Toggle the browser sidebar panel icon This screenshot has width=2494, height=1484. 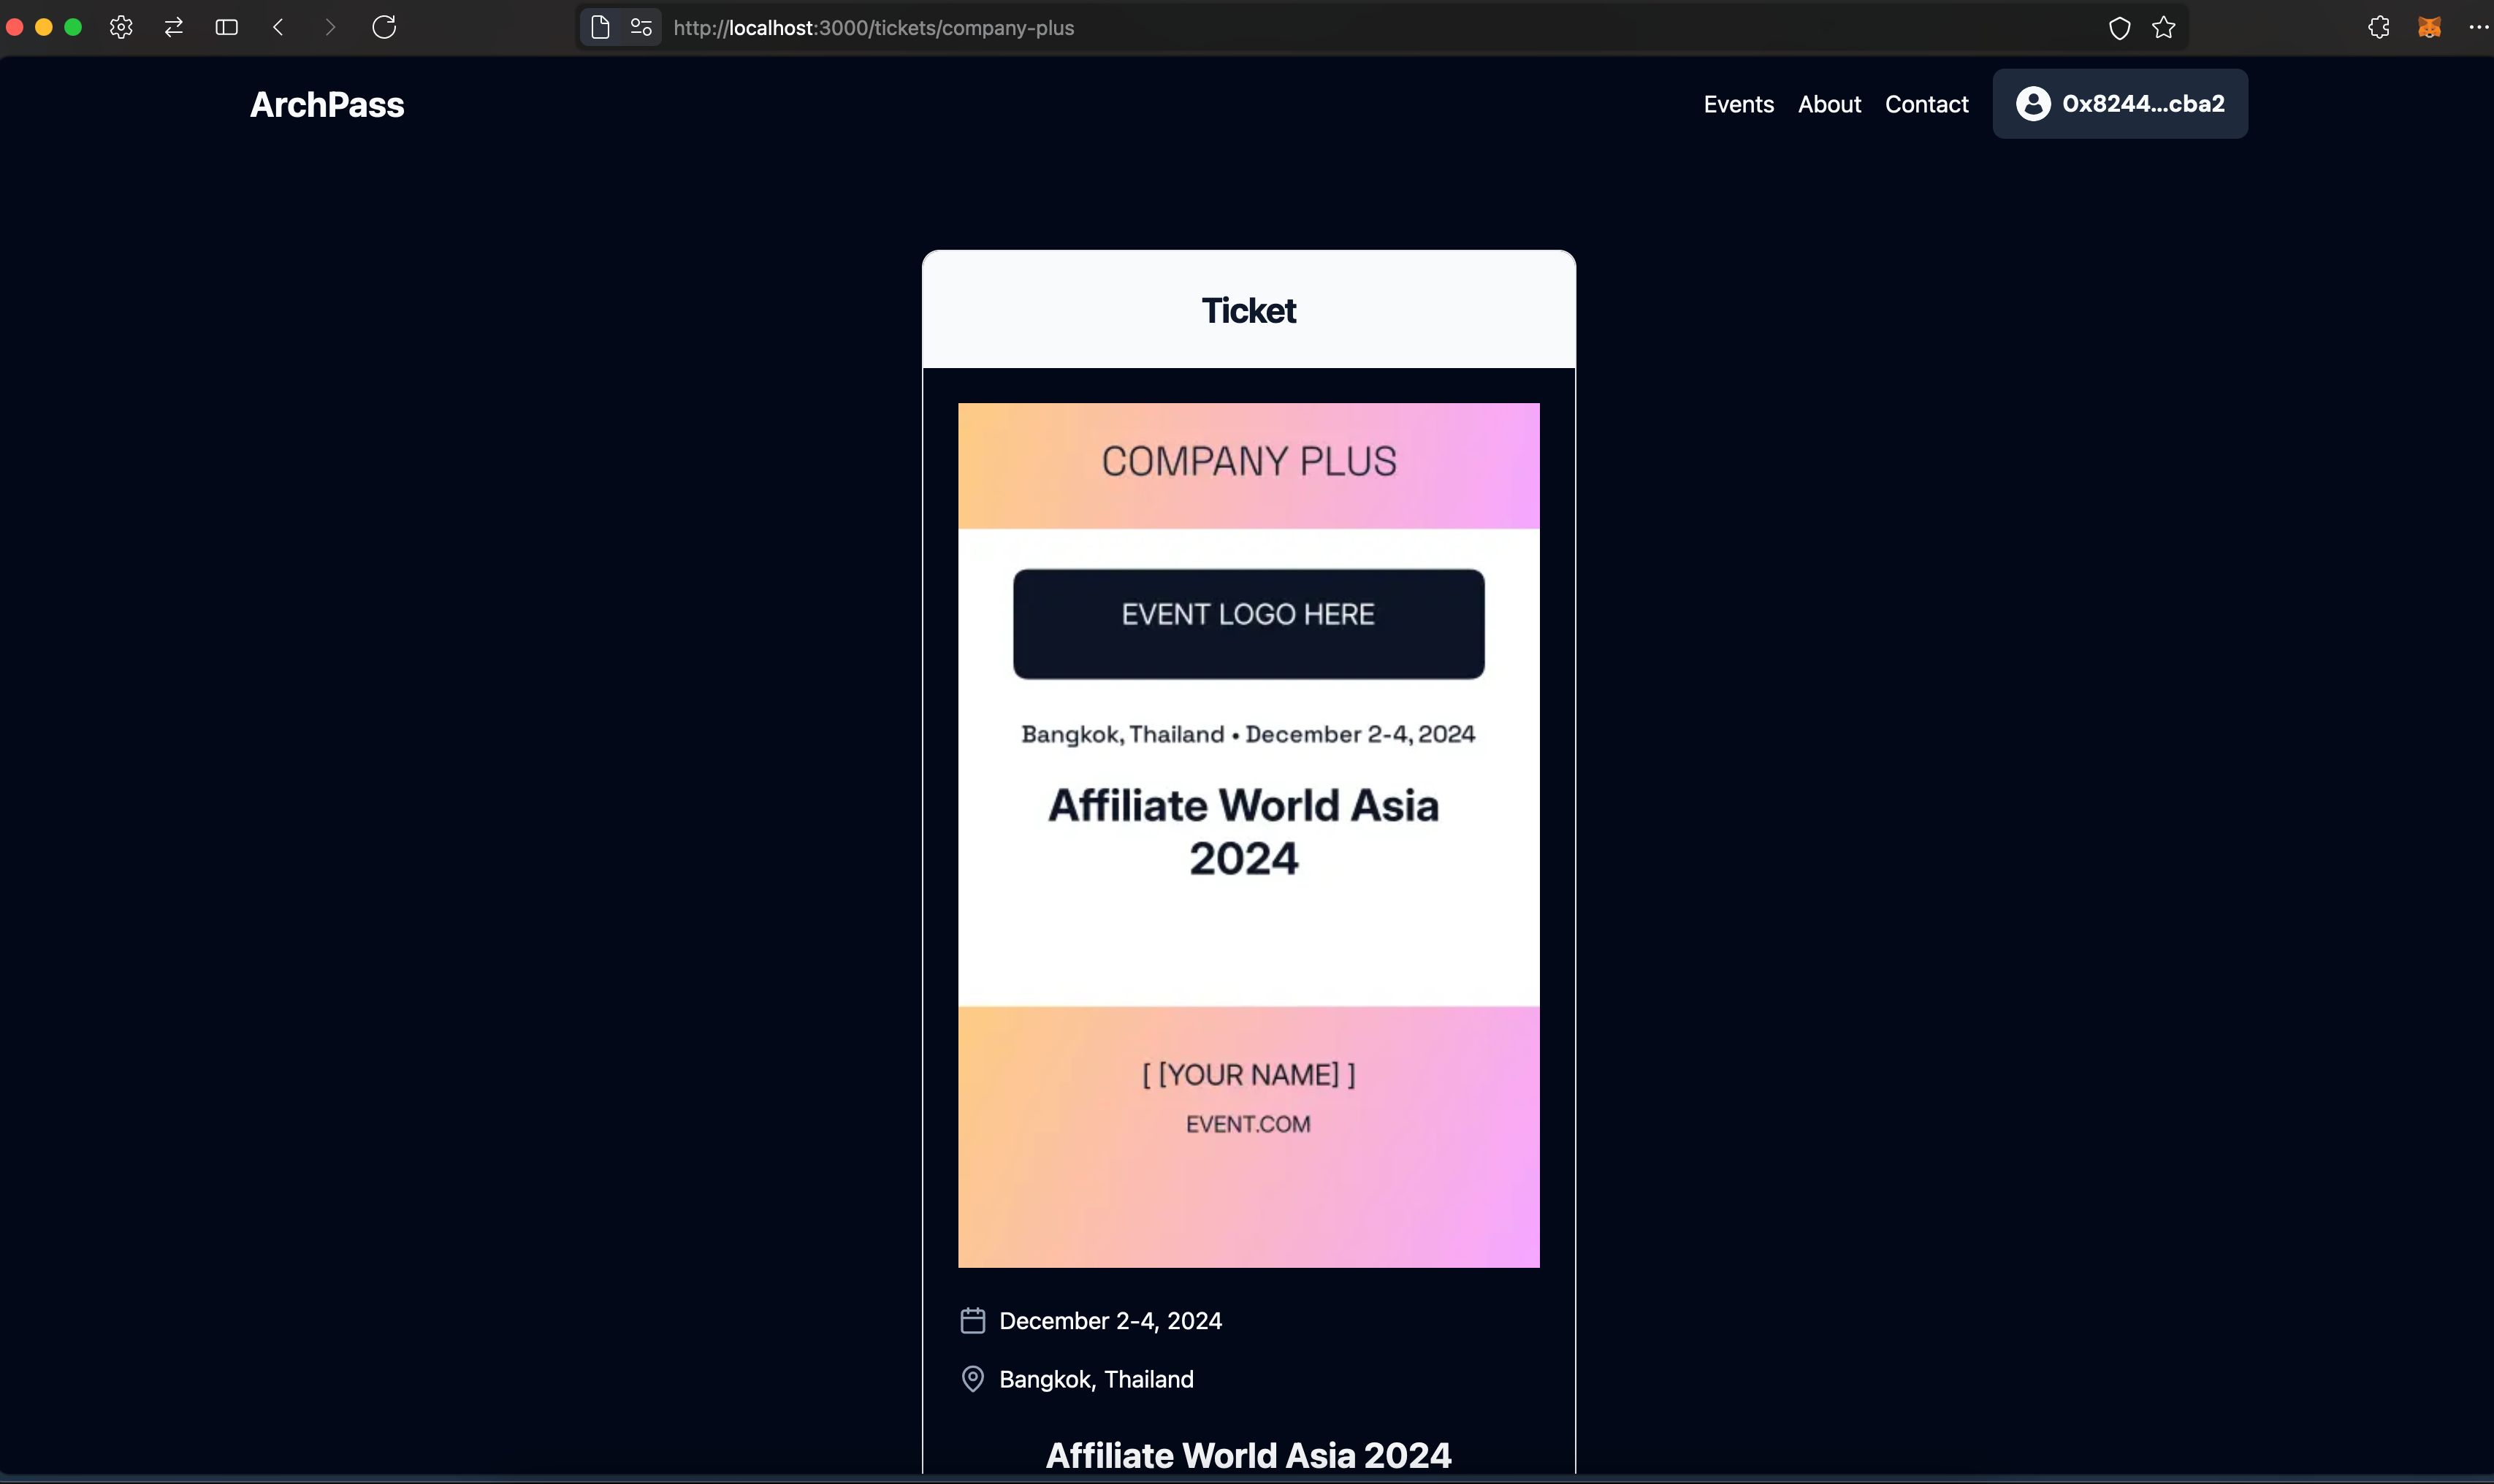pyautogui.click(x=227, y=27)
